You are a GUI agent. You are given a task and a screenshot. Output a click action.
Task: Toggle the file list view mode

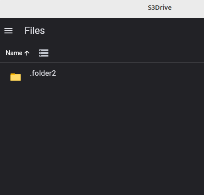tap(44, 53)
